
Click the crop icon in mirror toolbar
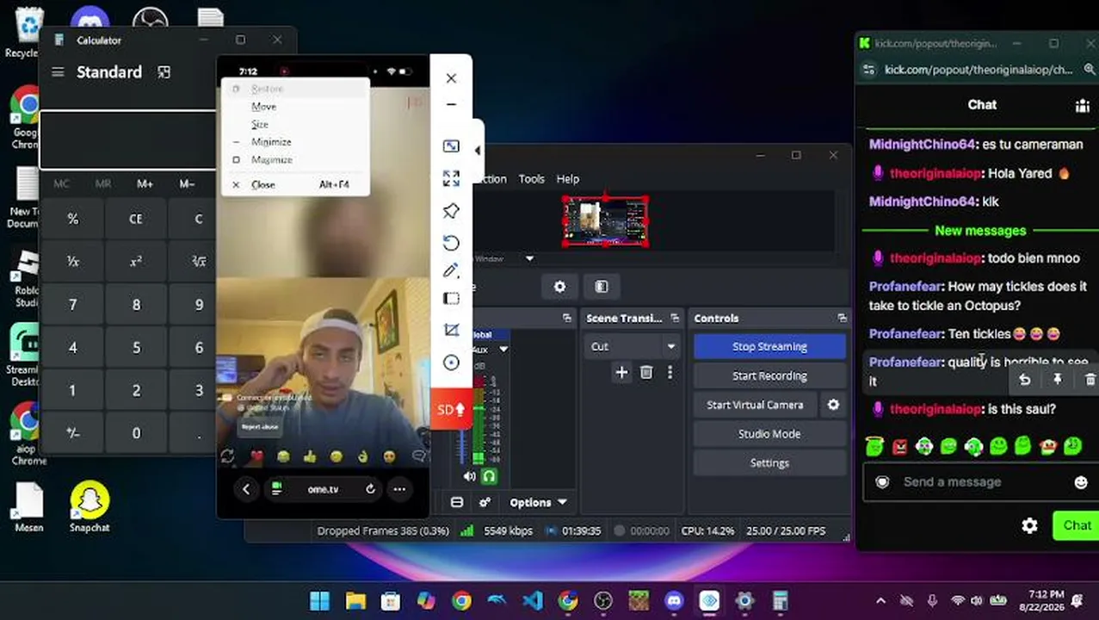(451, 330)
